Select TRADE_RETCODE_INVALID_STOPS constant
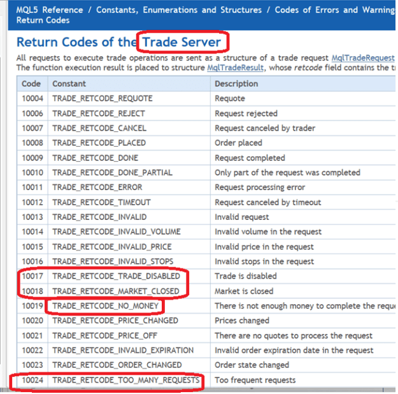Image resolution: width=398 pixels, height=394 pixels. pos(113,261)
